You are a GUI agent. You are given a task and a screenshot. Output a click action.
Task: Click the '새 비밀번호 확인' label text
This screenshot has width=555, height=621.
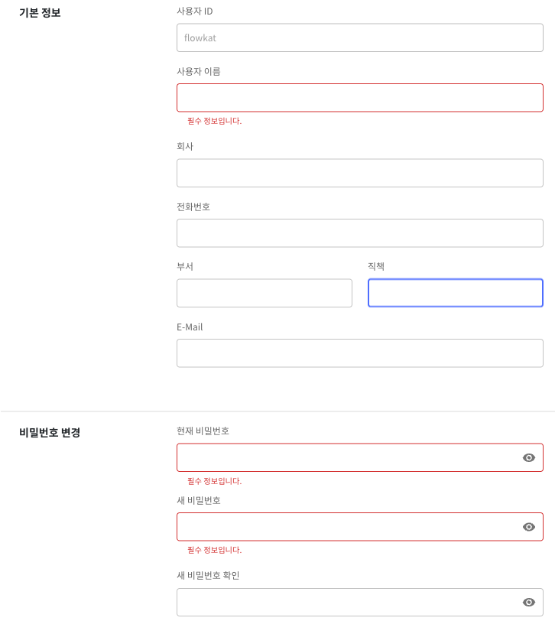[208, 575]
